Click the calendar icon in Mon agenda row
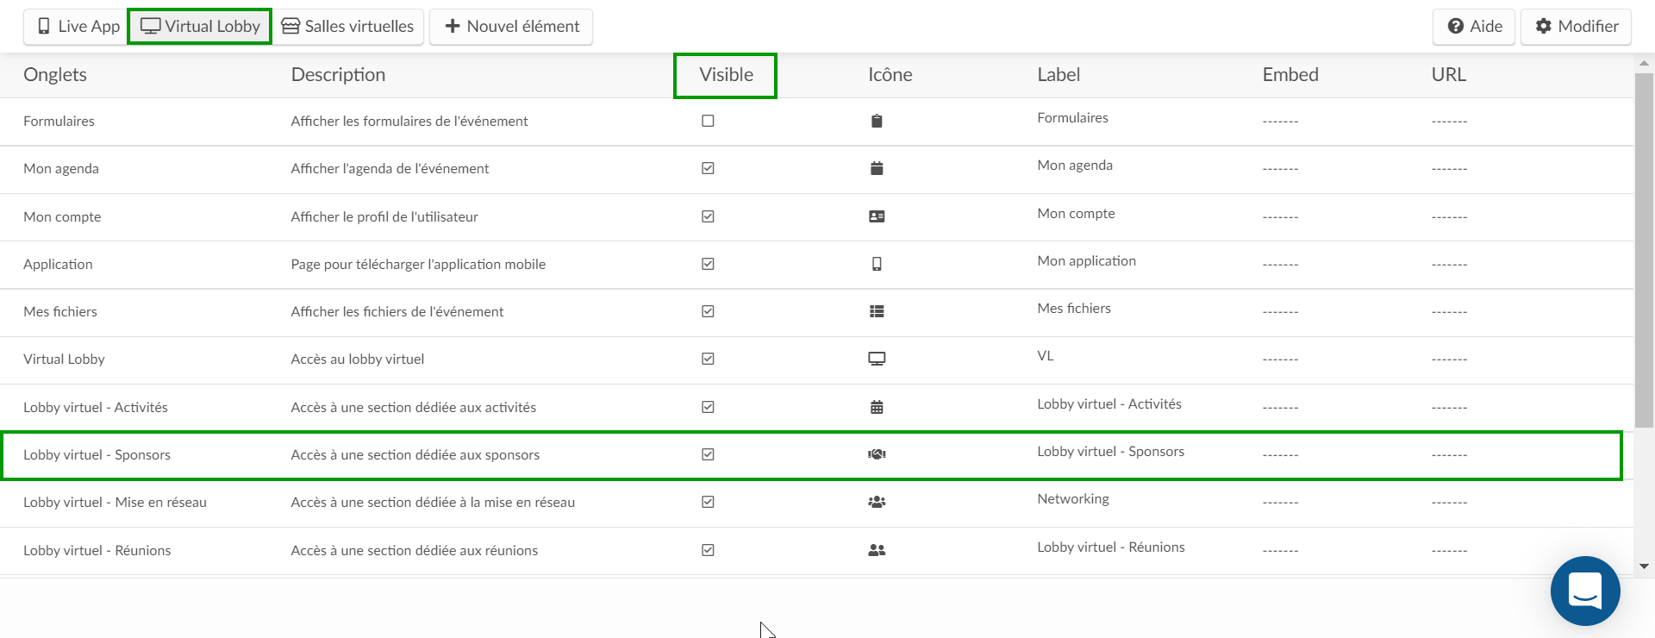 click(877, 169)
